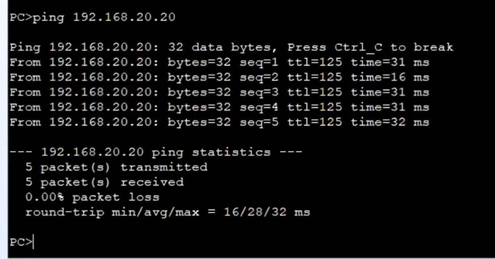Viewport: 495px width, 259px height.
Task: Place cursor after the blinking caret at PC>
Action: 34,242
